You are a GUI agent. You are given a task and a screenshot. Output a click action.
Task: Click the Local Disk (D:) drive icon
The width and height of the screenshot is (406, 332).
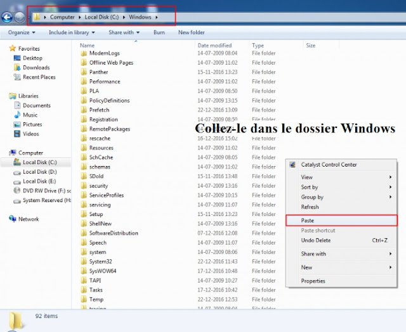coord(17,172)
